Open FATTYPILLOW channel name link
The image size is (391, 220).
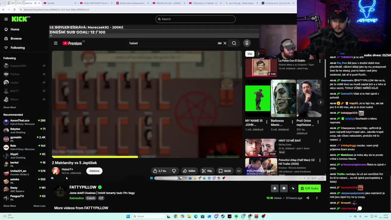pos(83,187)
